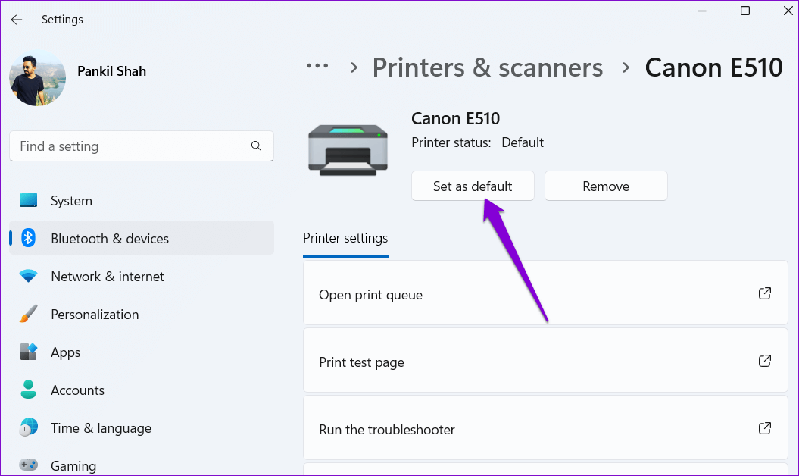Click the Accounts person icon

(x=29, y=390)
